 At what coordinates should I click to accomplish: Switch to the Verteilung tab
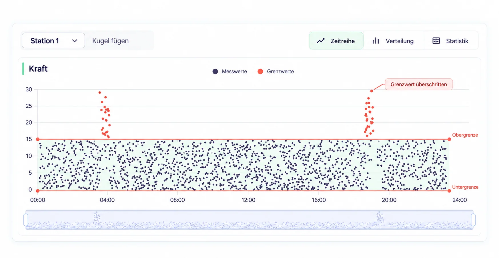393,41
